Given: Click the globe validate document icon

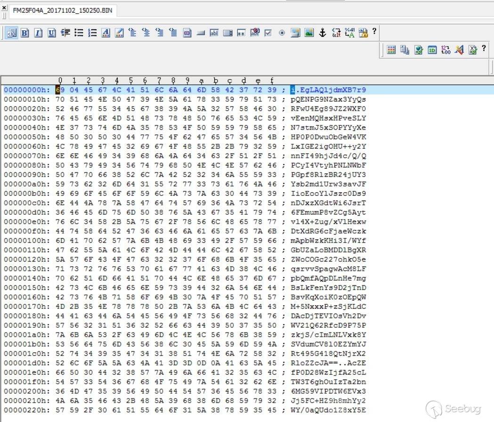Looking at the screenshot, I should click(x=418, y=50).
